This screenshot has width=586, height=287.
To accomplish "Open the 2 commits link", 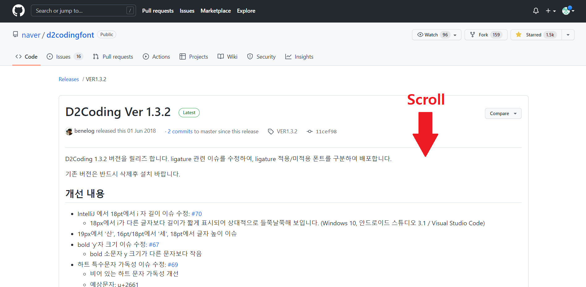I will pyautogui.click(x=180, y=131).
